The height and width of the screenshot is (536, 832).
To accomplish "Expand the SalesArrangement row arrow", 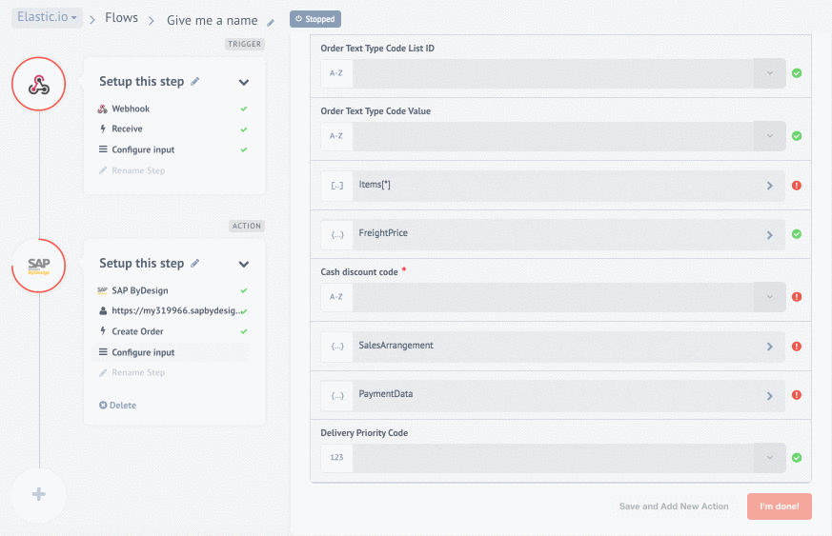I will pyautogui.click(x=770, y=347).
